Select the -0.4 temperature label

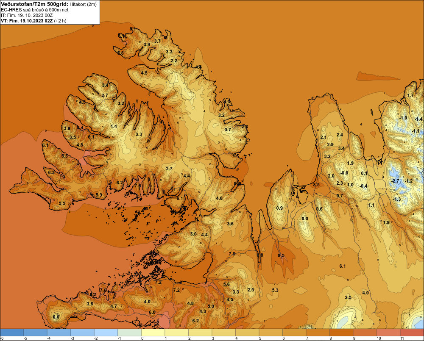[363, 186]
